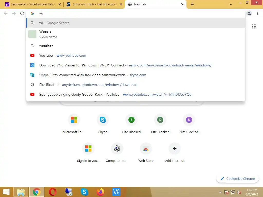This screenshot has width=263, height=197.
Task: Open the Windows Start button
Action: [x=6, y=192]
